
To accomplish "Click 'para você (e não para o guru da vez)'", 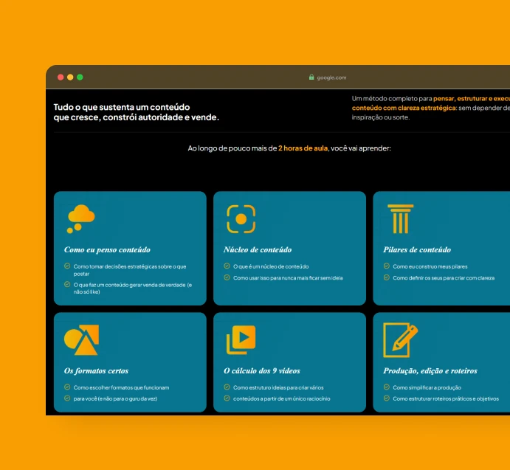I will (x=115, y=398).
